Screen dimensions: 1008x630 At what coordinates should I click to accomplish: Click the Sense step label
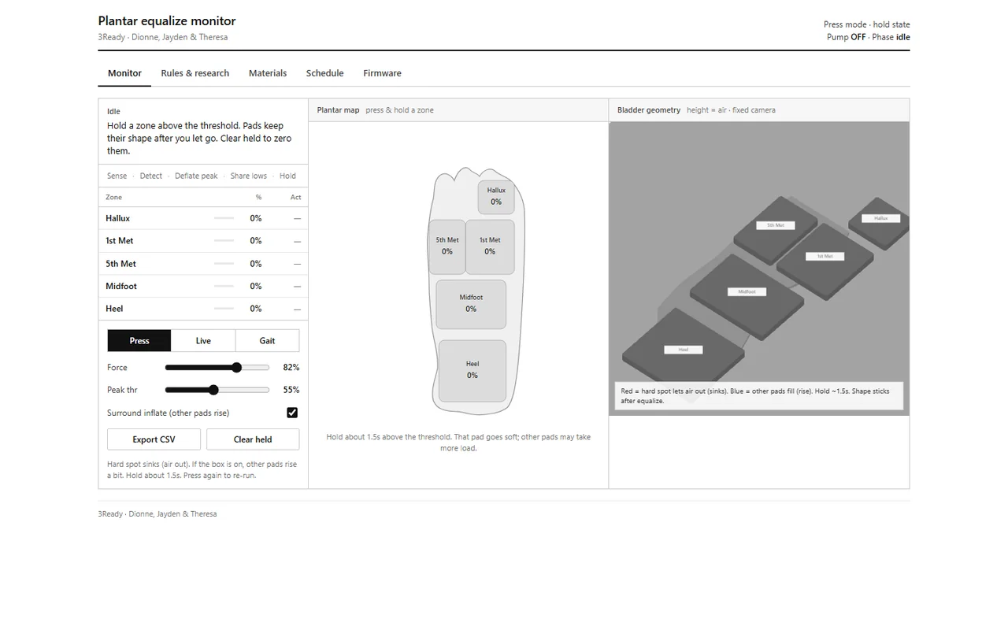pos(117,176)
